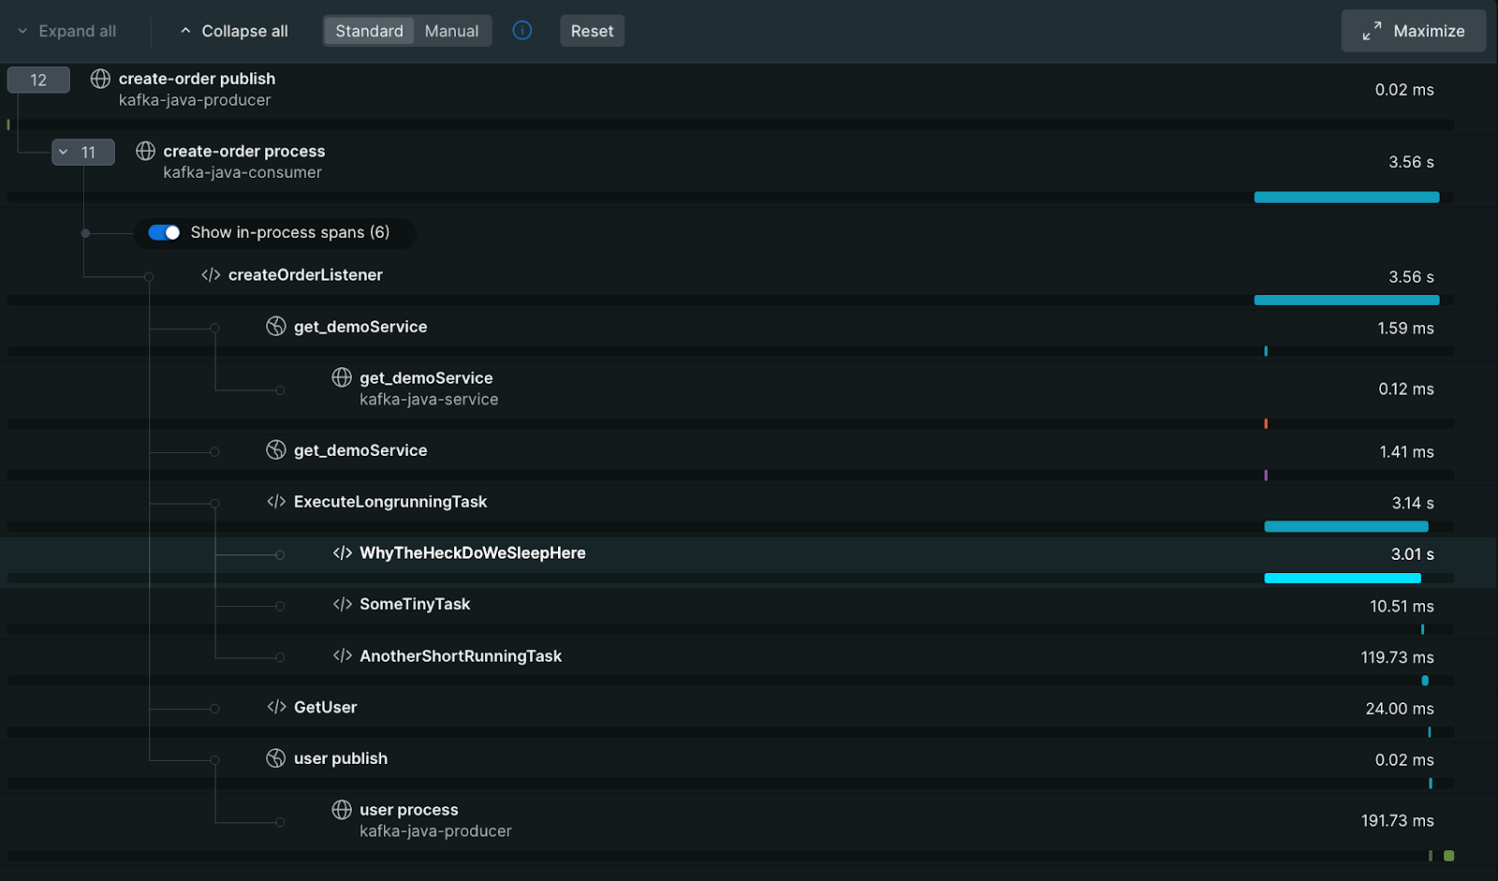Click the 1.59 ms duration value
The height and width of the screenshot is (881, 1498).
point(1405,328)
